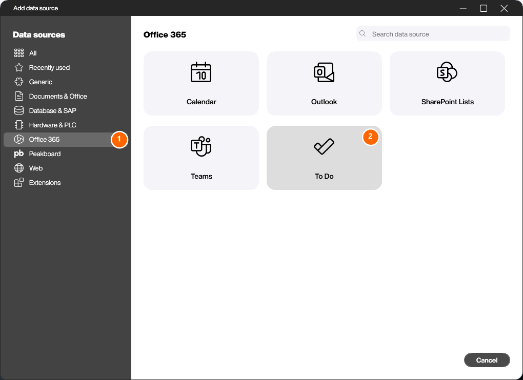Click the Peakboard pb logo icon
The image size is (523, 380).
(19, 154)
